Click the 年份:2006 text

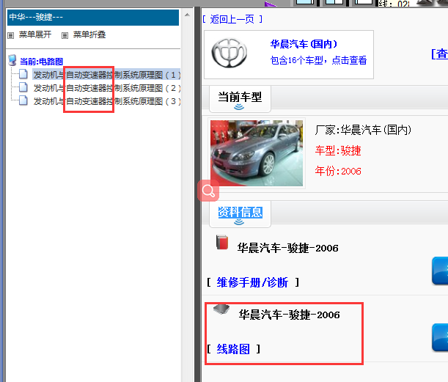click(x=338, y=171)
